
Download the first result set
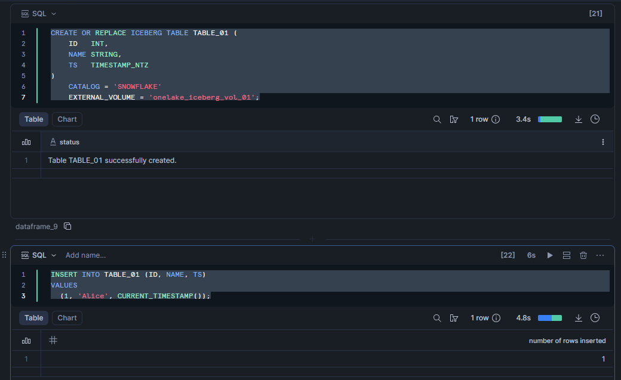578,119
